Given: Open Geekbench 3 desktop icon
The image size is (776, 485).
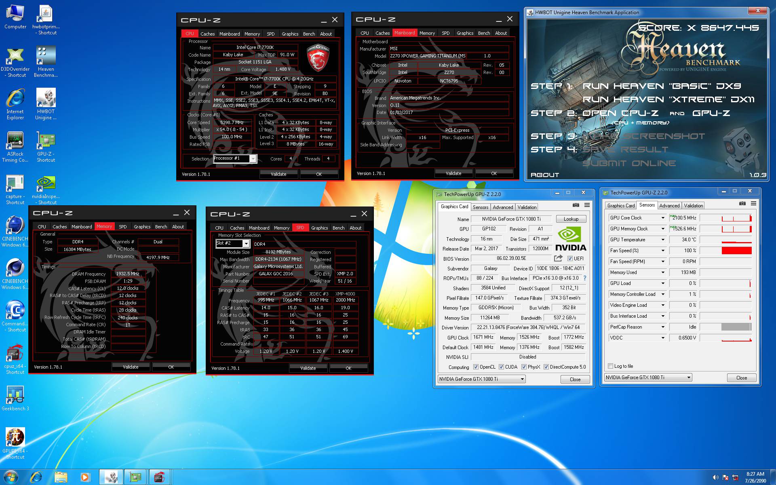Looking at the screenshot, I should pyautogui.click(x=15, y=399).
